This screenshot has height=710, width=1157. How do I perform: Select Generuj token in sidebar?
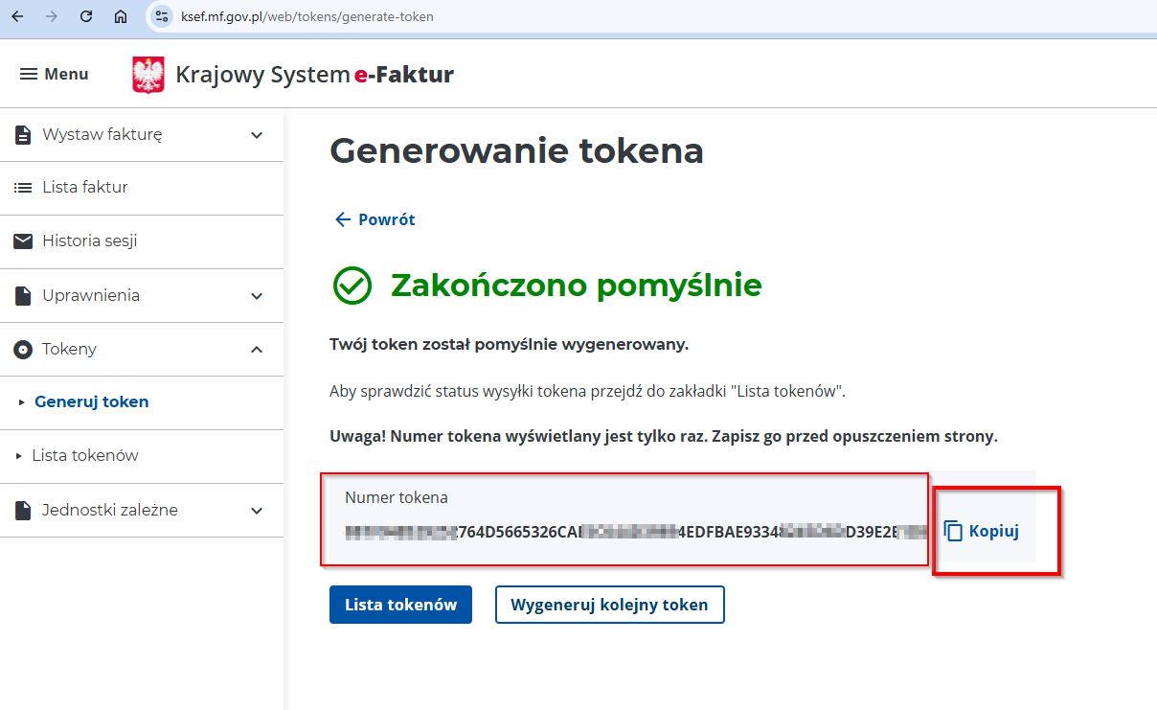pyautogui.click(x=92, y=402)
